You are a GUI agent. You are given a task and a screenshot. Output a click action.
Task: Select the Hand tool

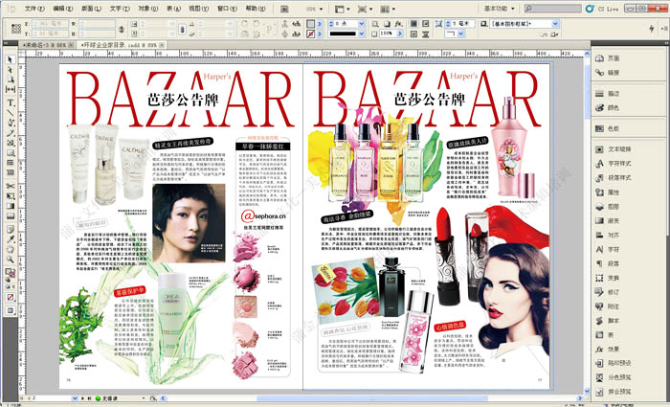[11, 249]
